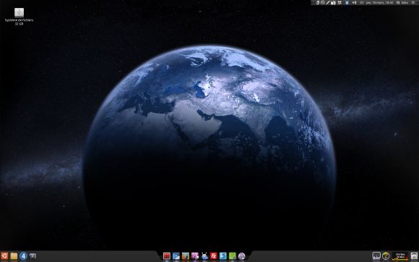Viewport: 419px width, 262px height.
Task: Click the monitor icon in bottom-right dock
Action: pyautogui.click(x=376, y=256)
